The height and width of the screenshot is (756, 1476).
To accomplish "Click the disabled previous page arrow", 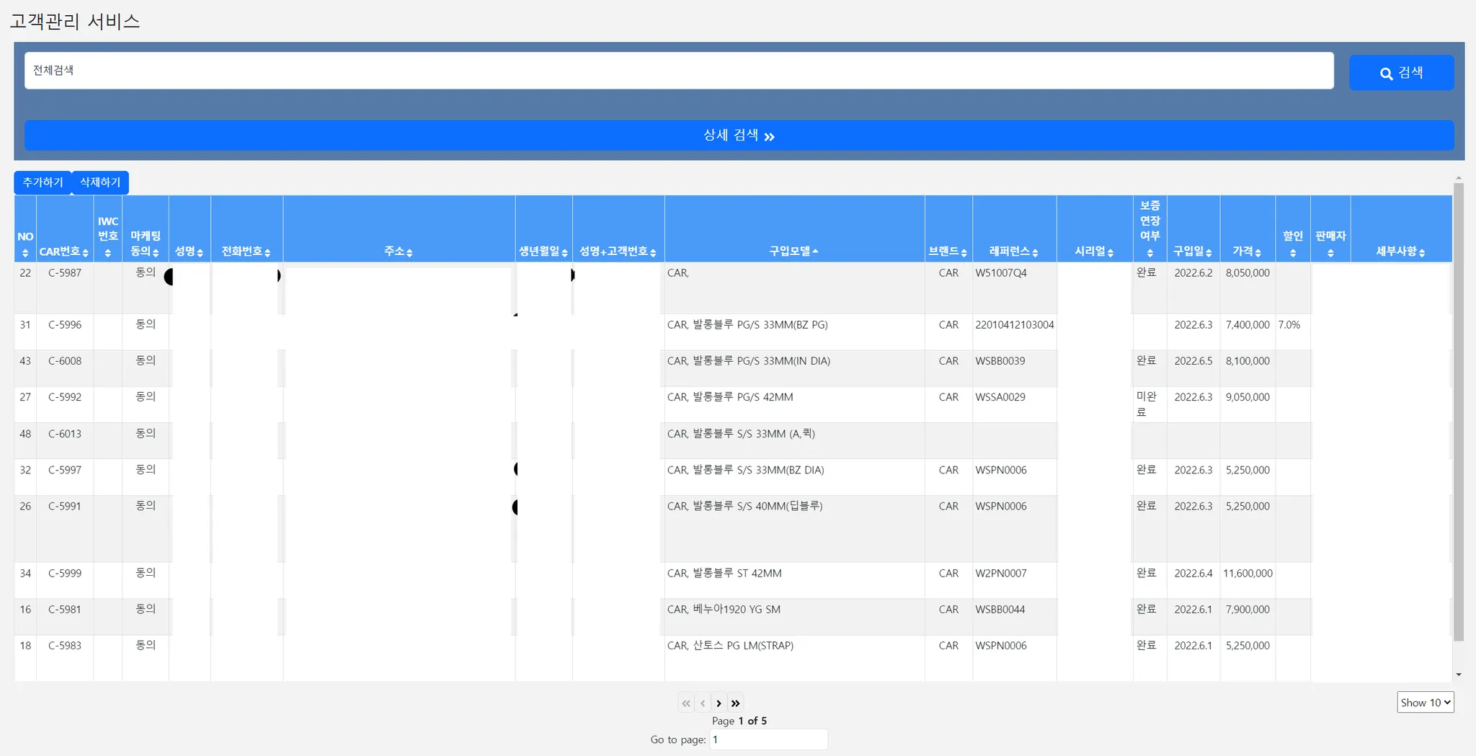I will pyautogui.click(x=703, y=703).
